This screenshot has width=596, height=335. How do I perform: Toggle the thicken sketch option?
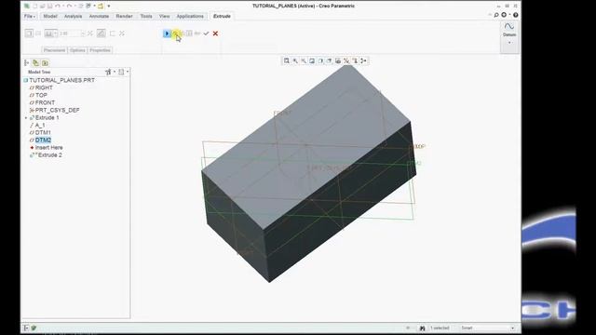coord(113,33)
